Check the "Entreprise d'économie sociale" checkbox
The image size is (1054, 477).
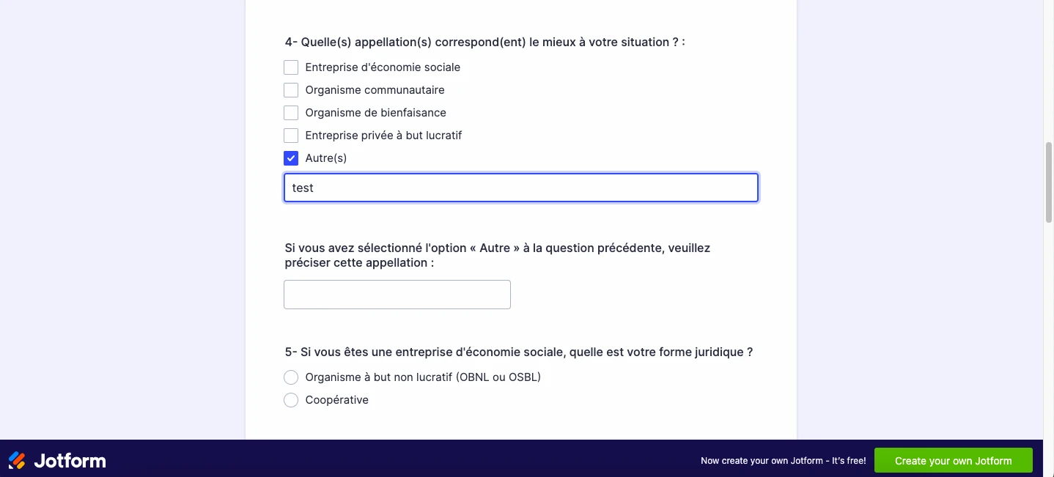click(291, 67)
